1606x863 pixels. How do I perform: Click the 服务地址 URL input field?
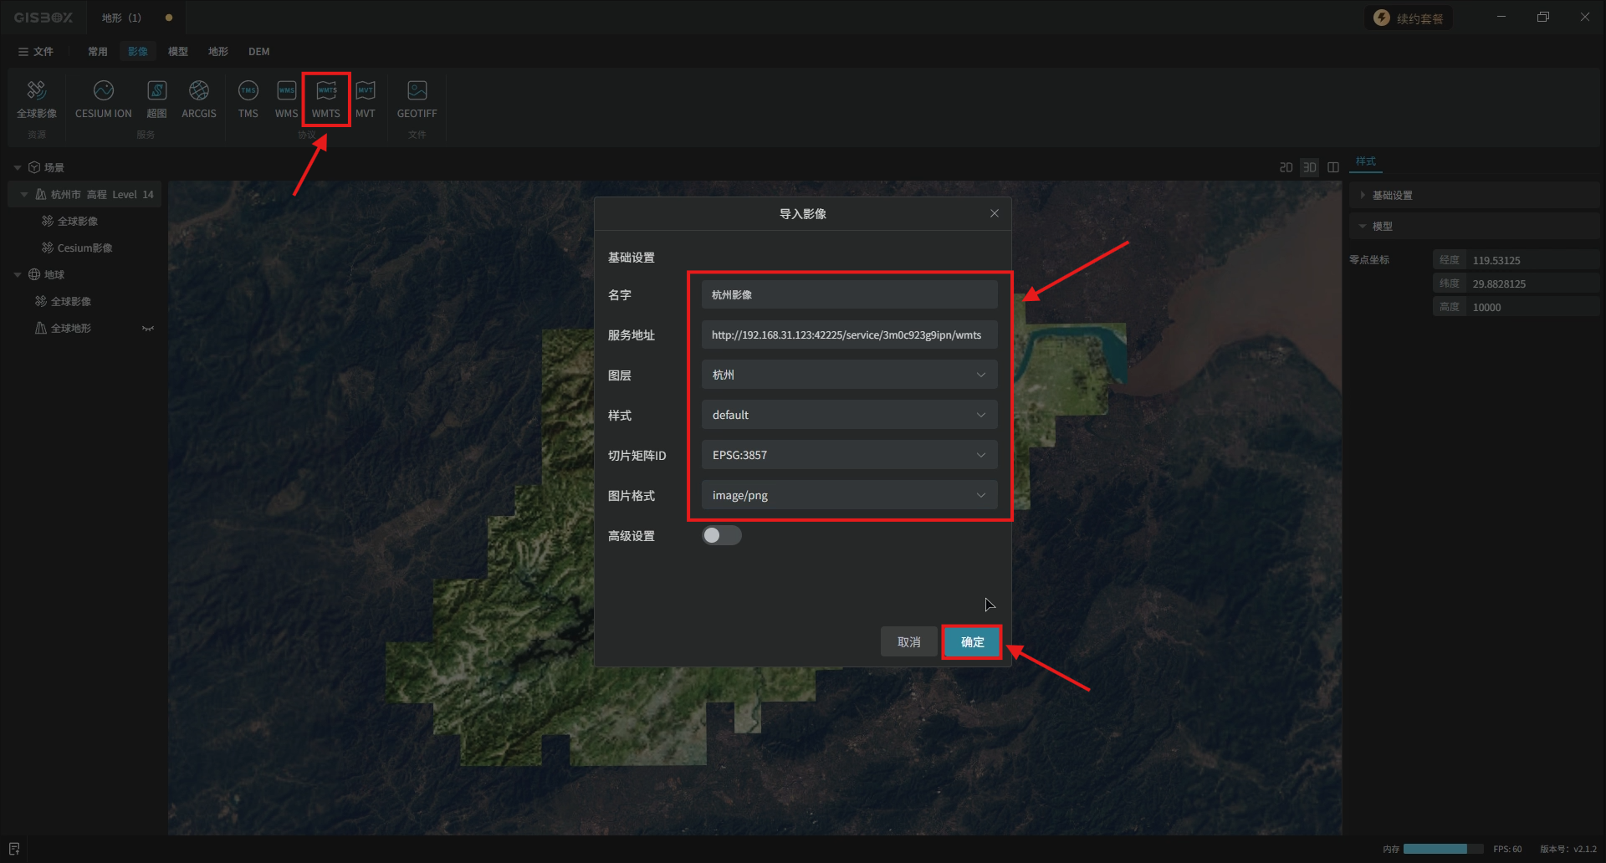(x=849, y=334)
